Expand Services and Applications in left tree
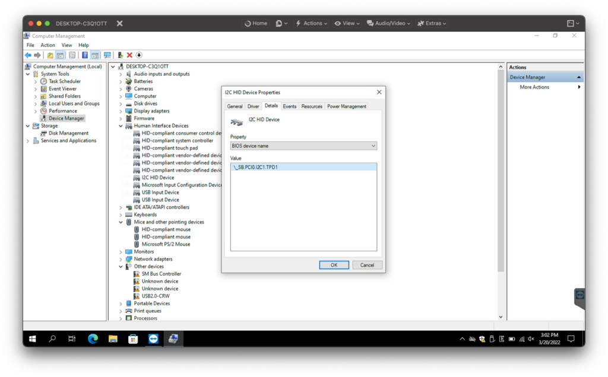 [28, 140]
